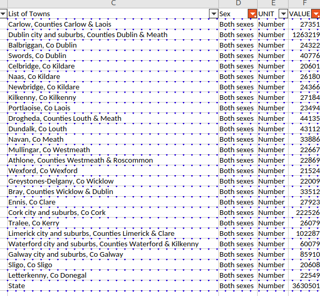Select column D header
The height and width of the screenshot is (296, 320).
point(238,4)
